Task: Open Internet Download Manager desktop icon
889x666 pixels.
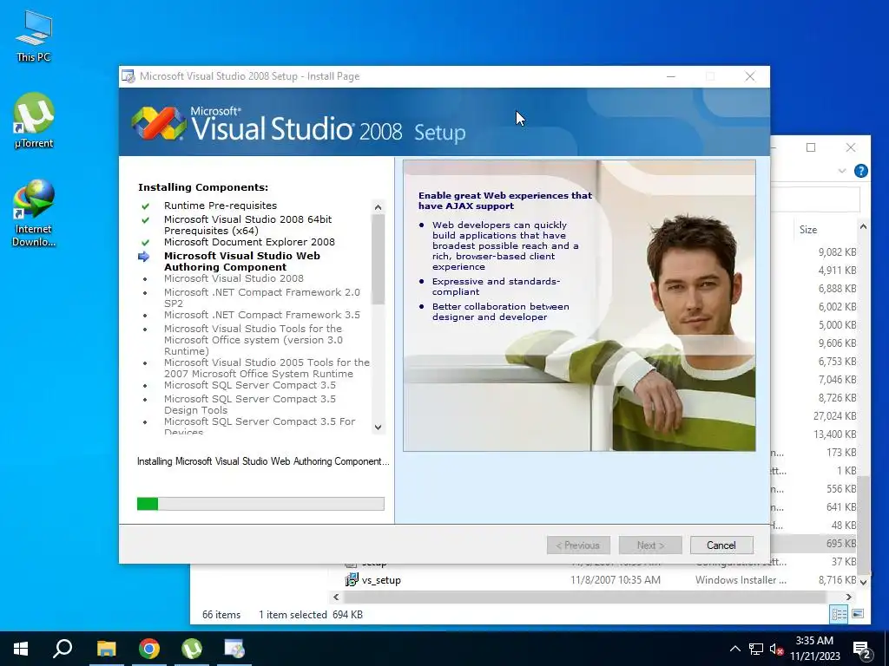Action: pos(34,213)
